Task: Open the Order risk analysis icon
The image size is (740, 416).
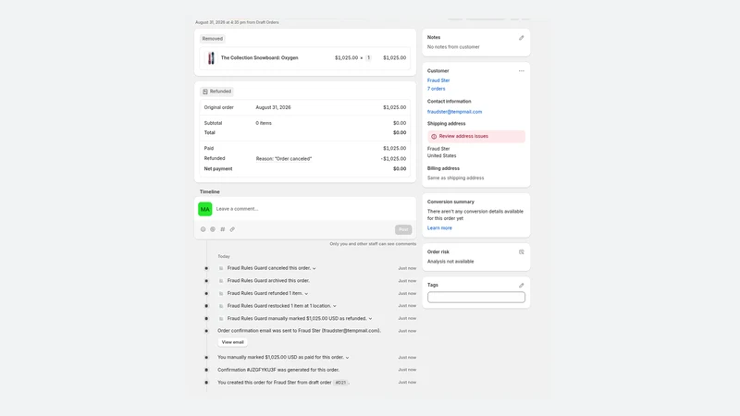Action: tap(521, 251)
